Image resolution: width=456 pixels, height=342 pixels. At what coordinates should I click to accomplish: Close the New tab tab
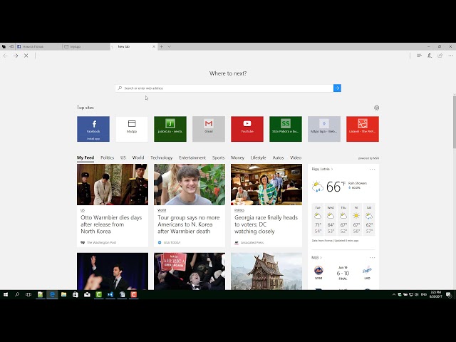154,46
